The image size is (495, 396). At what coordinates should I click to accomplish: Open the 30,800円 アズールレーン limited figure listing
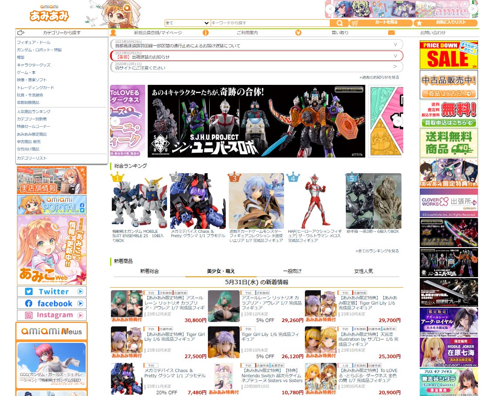159,307
